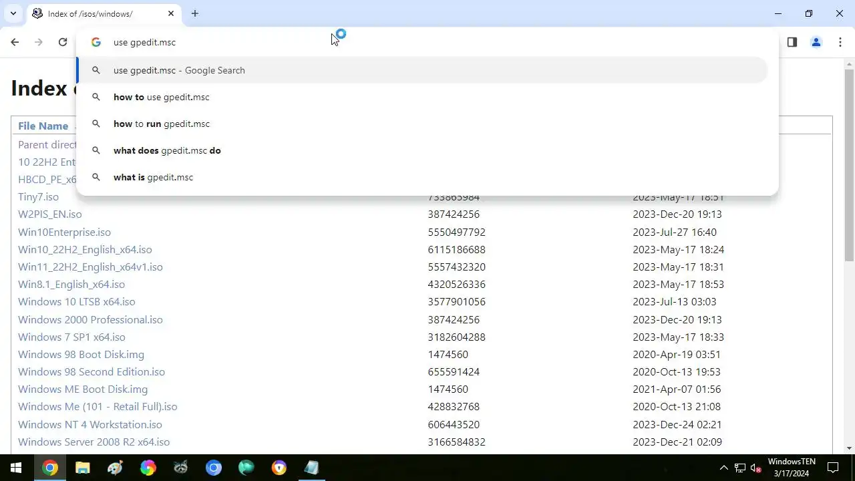Click the date 2023-Jul-27 16:40
The width and height of the screenshot is (855, 481).
pyautogui.click(x=675, y=232)
